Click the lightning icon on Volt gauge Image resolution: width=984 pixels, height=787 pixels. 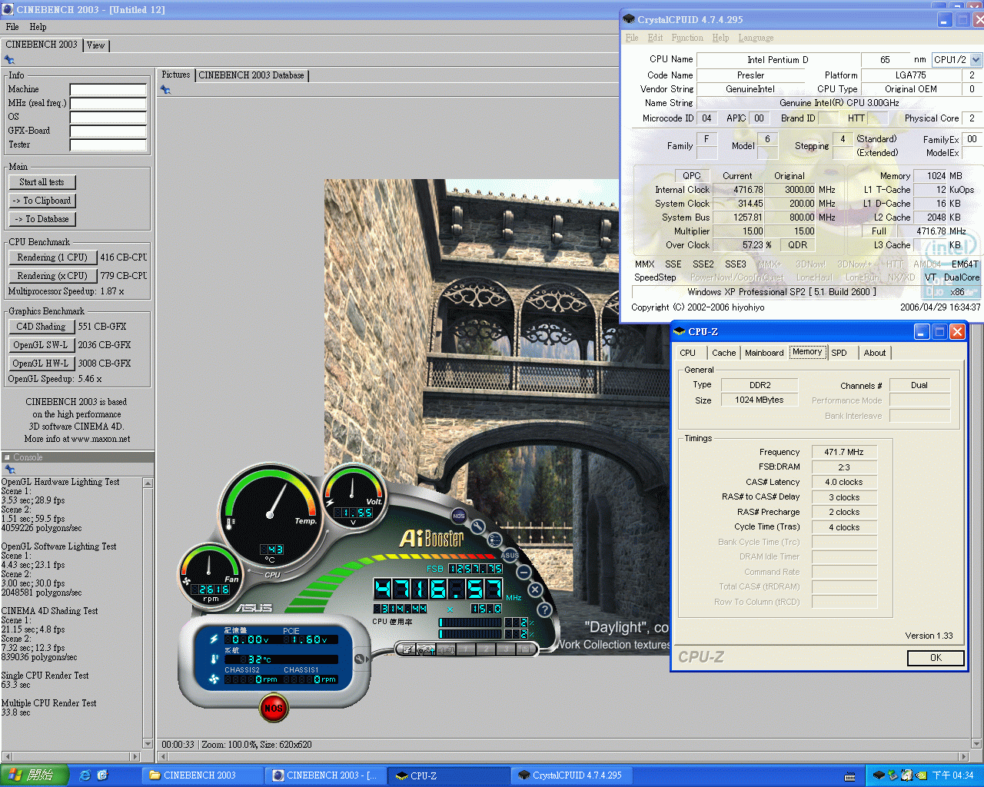pyautogui.click(x=331, y=502)
